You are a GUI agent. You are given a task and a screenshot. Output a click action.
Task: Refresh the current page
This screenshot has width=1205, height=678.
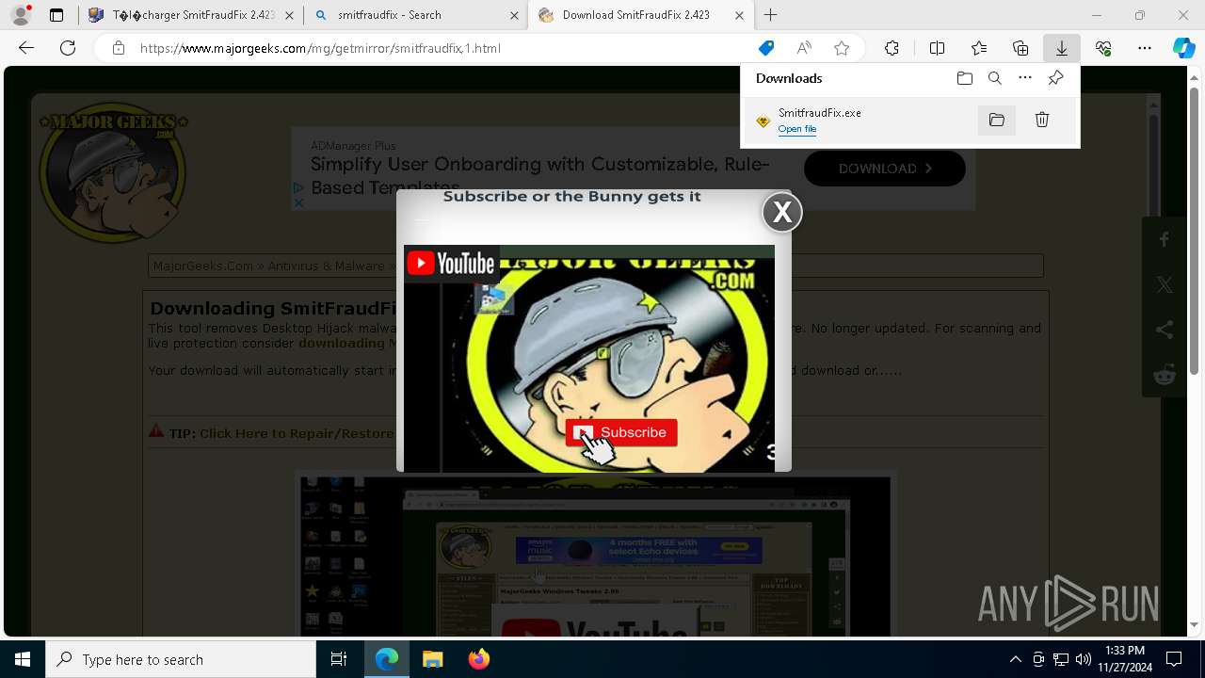[x=68, y=48]
